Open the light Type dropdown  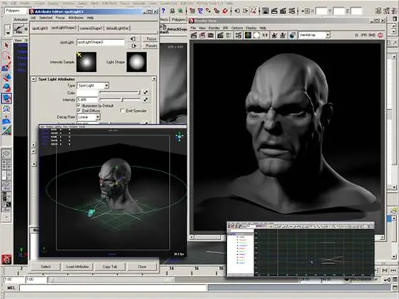(x=93, y=86)
